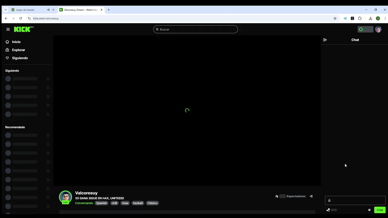
Task: Click the Chat panel header
Action: pos(355,40)
